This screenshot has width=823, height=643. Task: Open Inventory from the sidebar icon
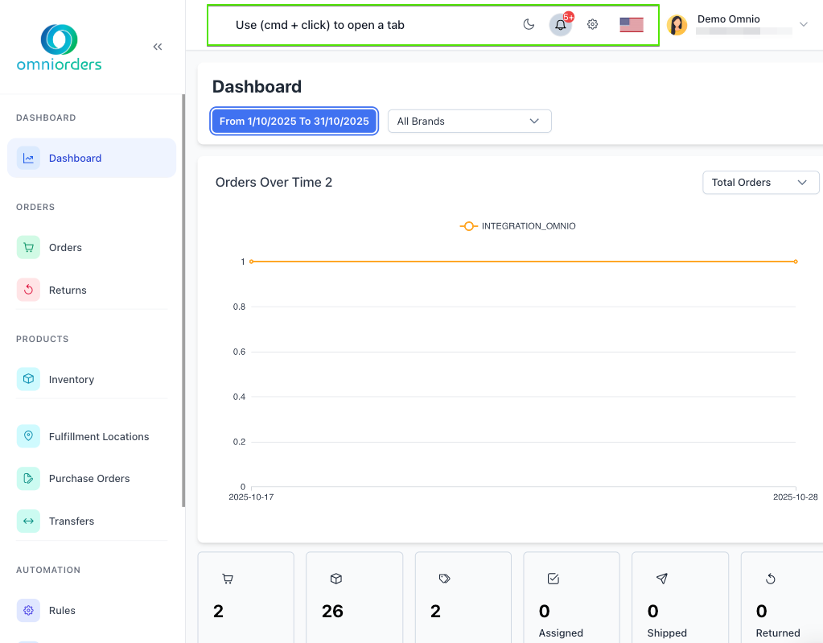tap(27, 378)
